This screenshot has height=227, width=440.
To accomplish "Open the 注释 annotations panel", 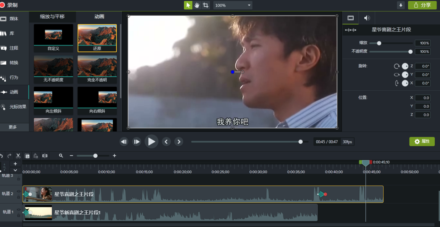I will [14, 48].
